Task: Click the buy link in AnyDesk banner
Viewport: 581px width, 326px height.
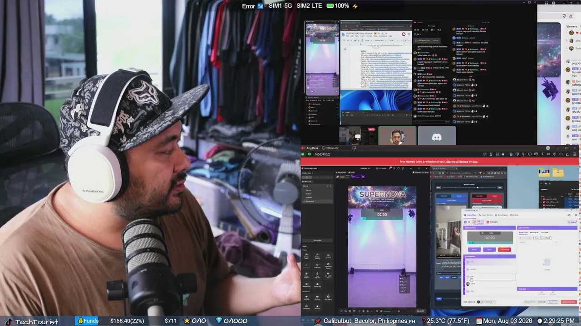Action: tap(475, 162)
